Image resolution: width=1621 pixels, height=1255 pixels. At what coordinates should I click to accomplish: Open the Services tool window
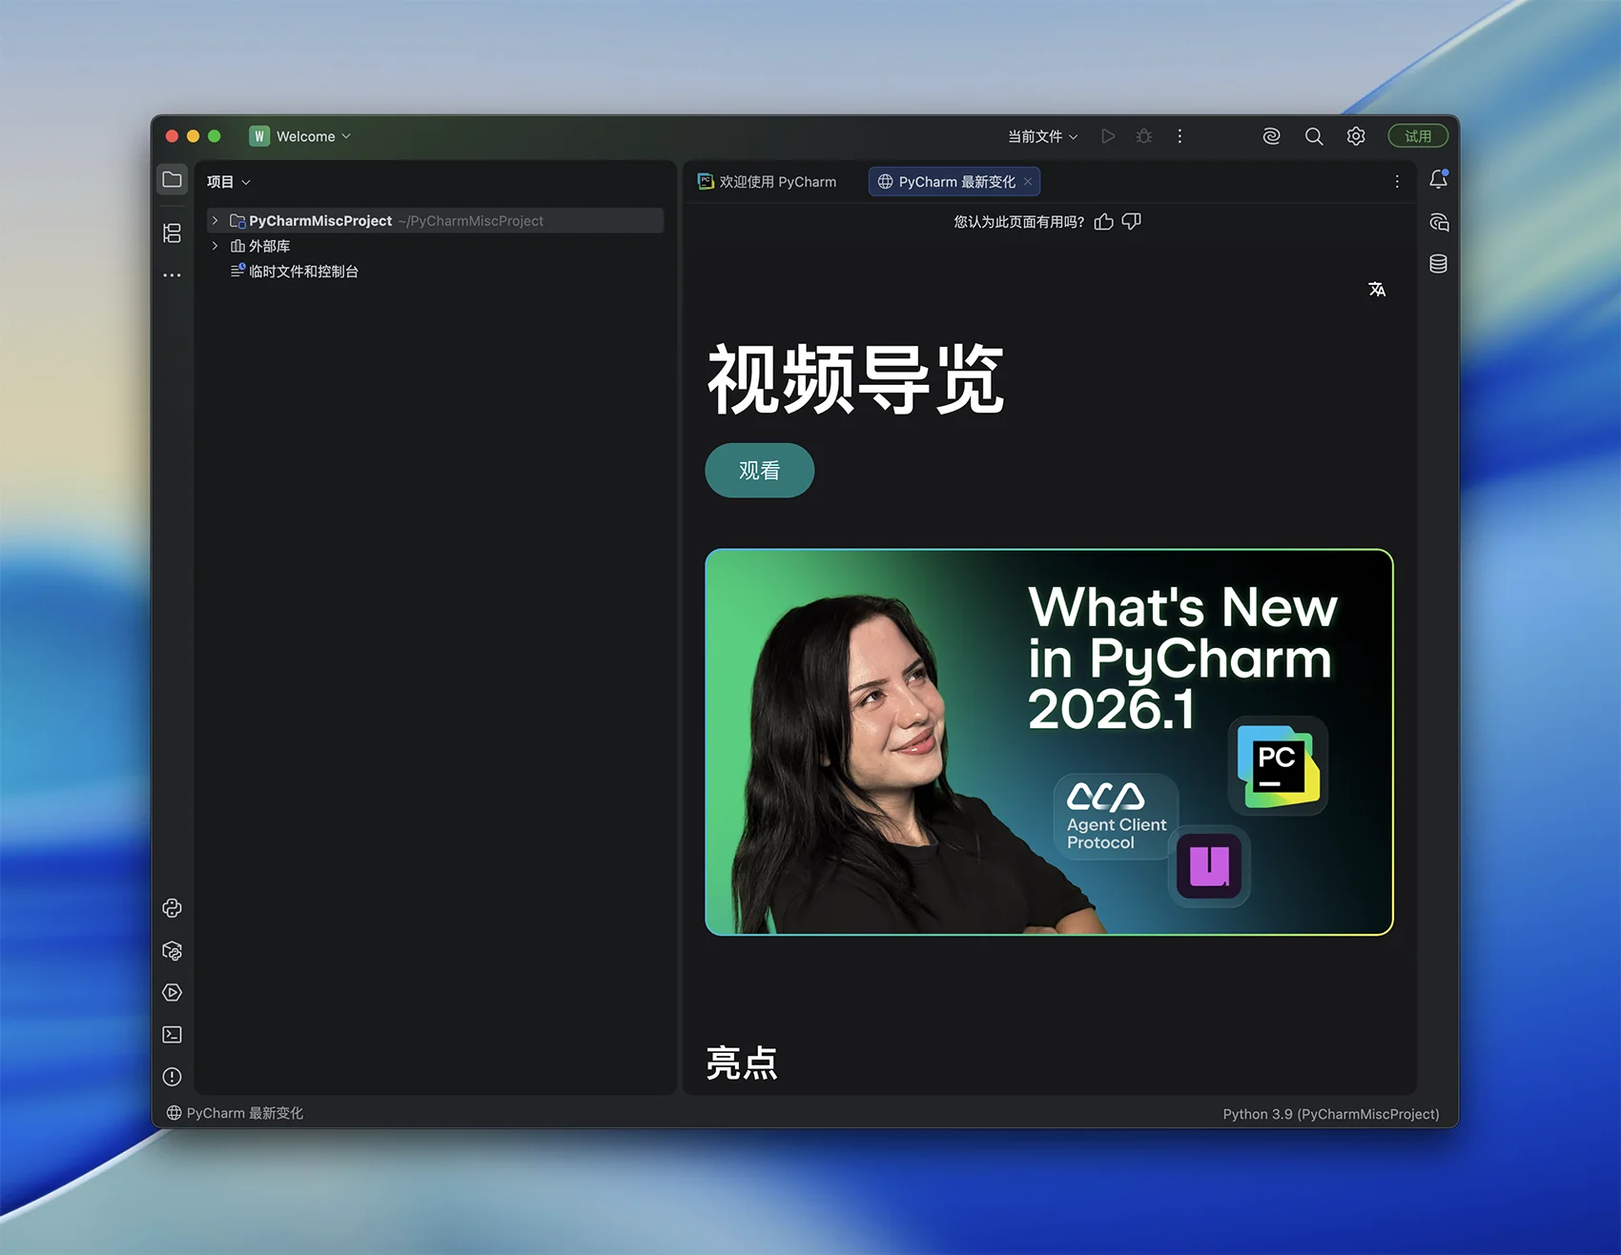[x=172, y=993]
